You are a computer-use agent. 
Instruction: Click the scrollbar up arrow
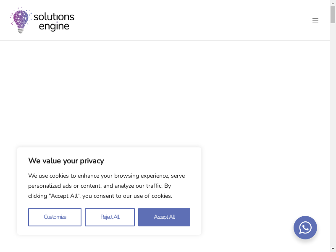333,3
